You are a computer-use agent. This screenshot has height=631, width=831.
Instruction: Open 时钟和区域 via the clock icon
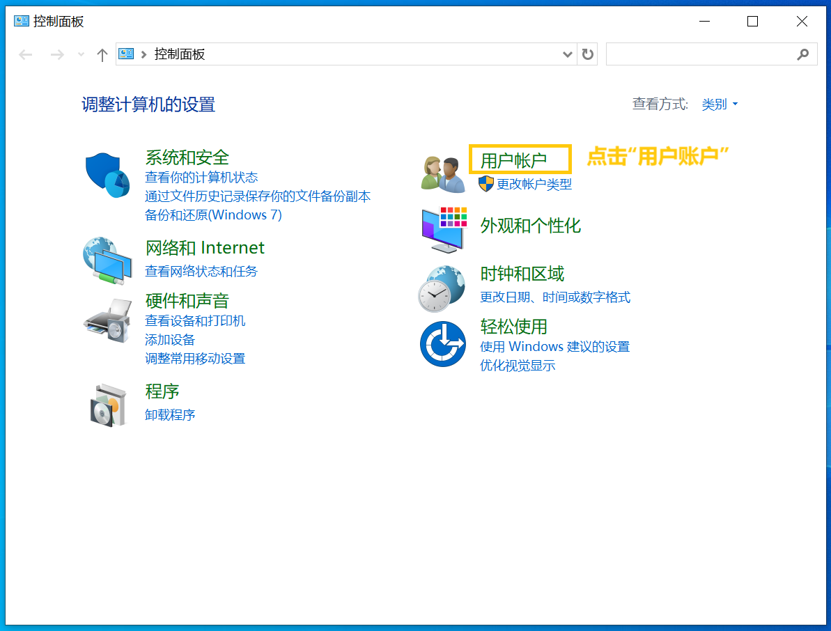[x=441, y=286]
